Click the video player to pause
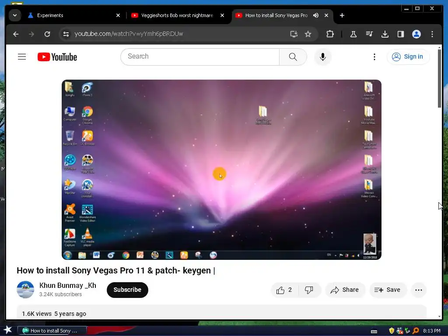 (221, 169)
